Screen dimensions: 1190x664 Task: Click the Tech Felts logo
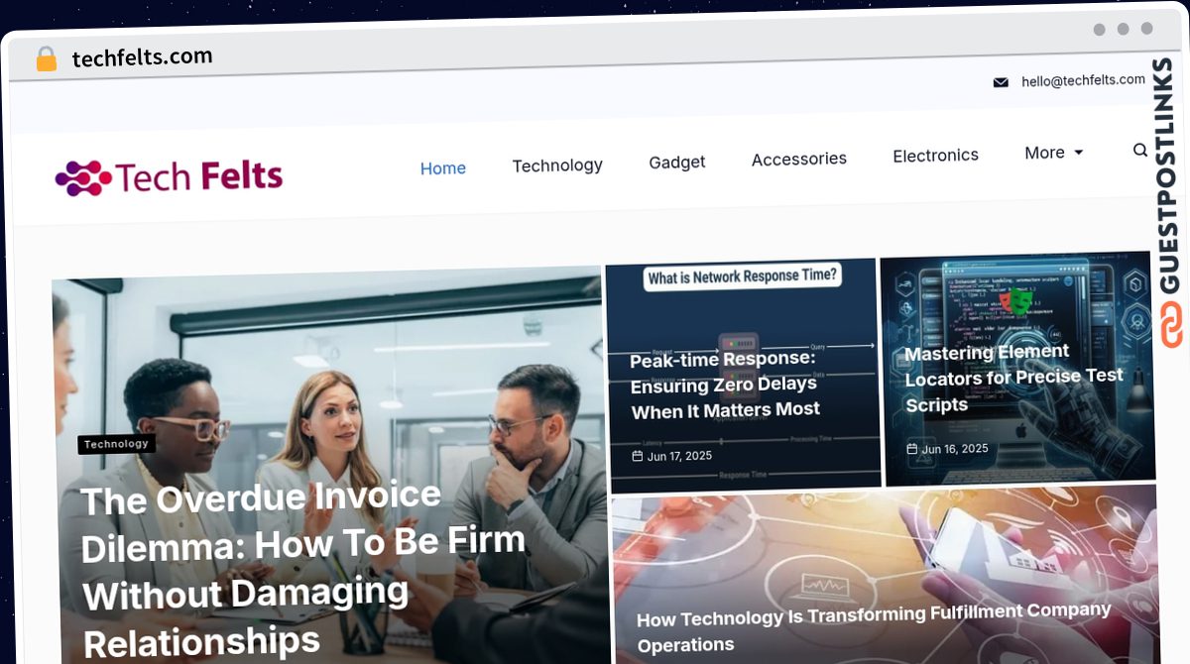coord(169,177)
